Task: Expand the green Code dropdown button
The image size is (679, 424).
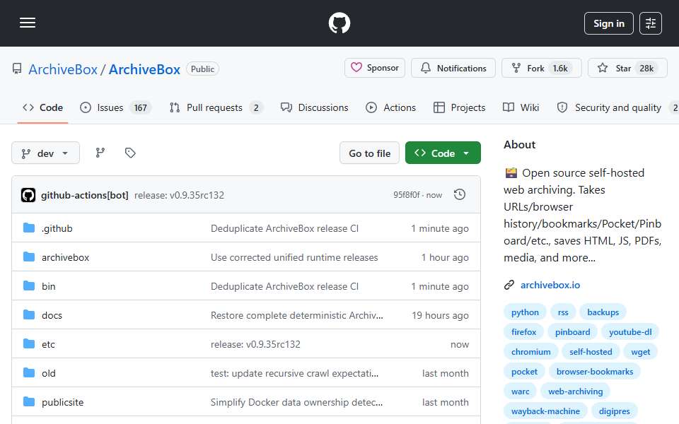Action: [x=443, y=153]
